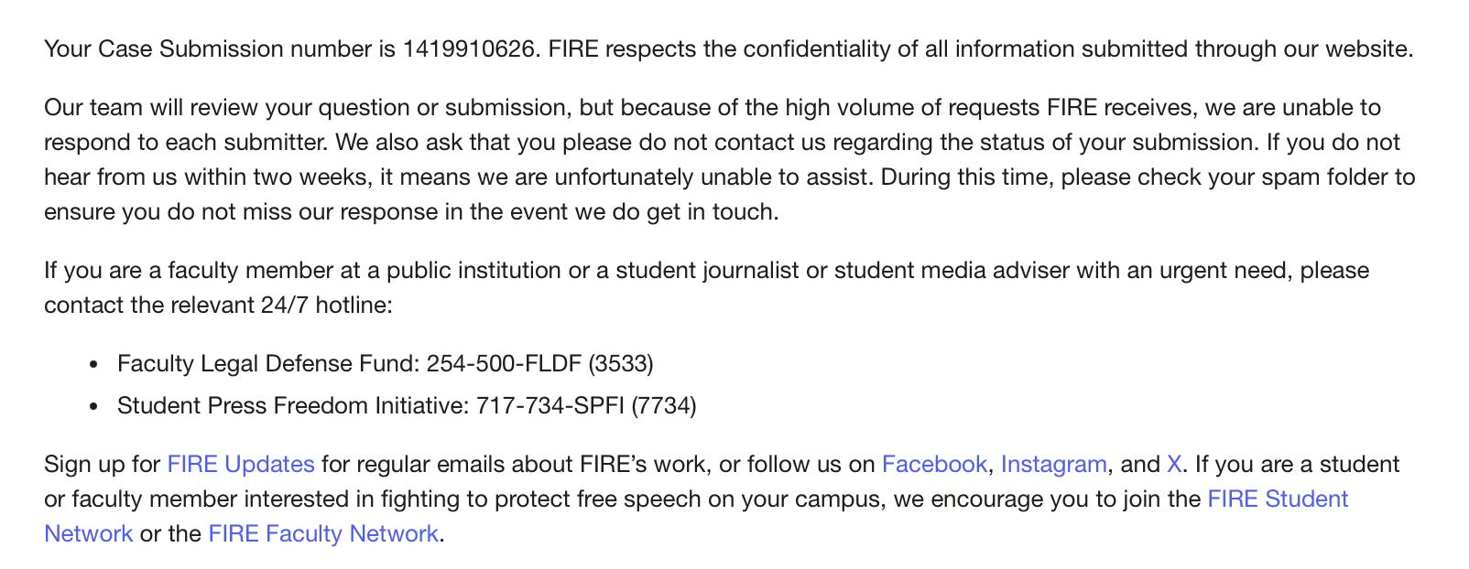Click the X social media link
Image resolution: width=1469 pixels, height=569 pixels.
(1173, 465)
